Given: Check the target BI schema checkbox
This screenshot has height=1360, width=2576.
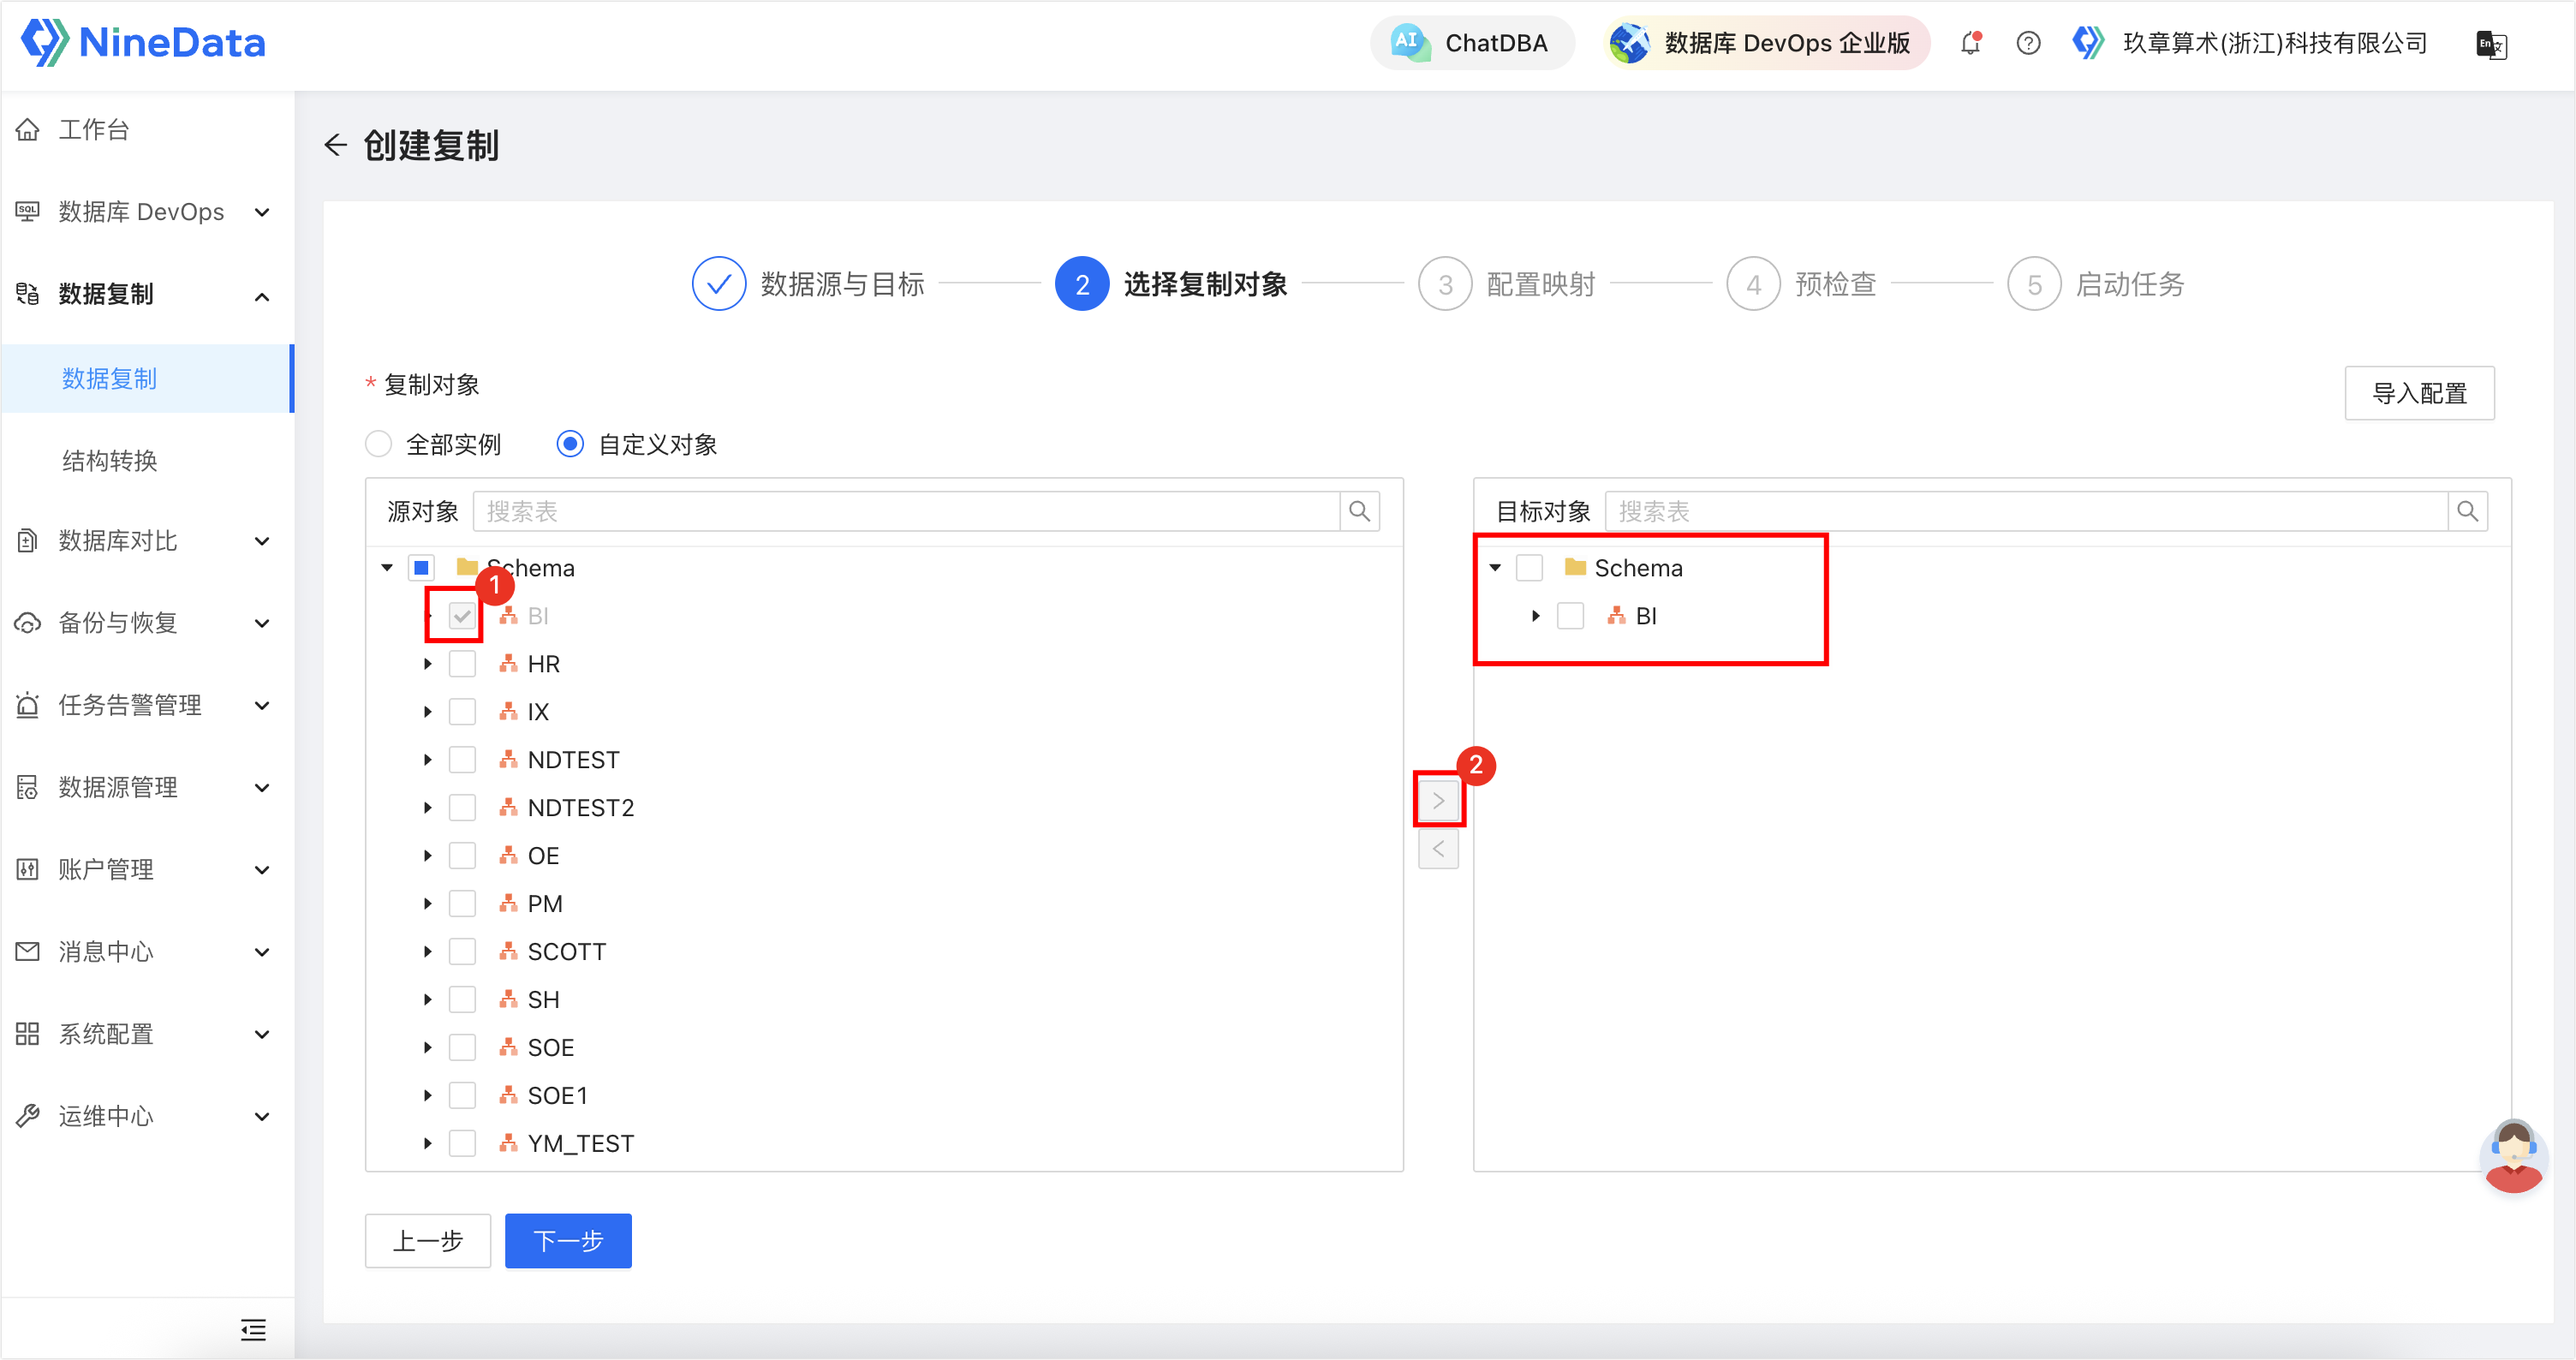Looking at the screenshot, I should tap(1570, 616).
